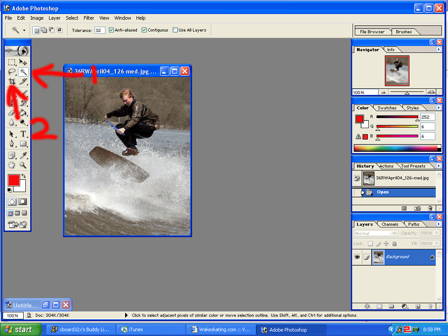Hide the Background layer with eye icon

(x=357, y=257)
